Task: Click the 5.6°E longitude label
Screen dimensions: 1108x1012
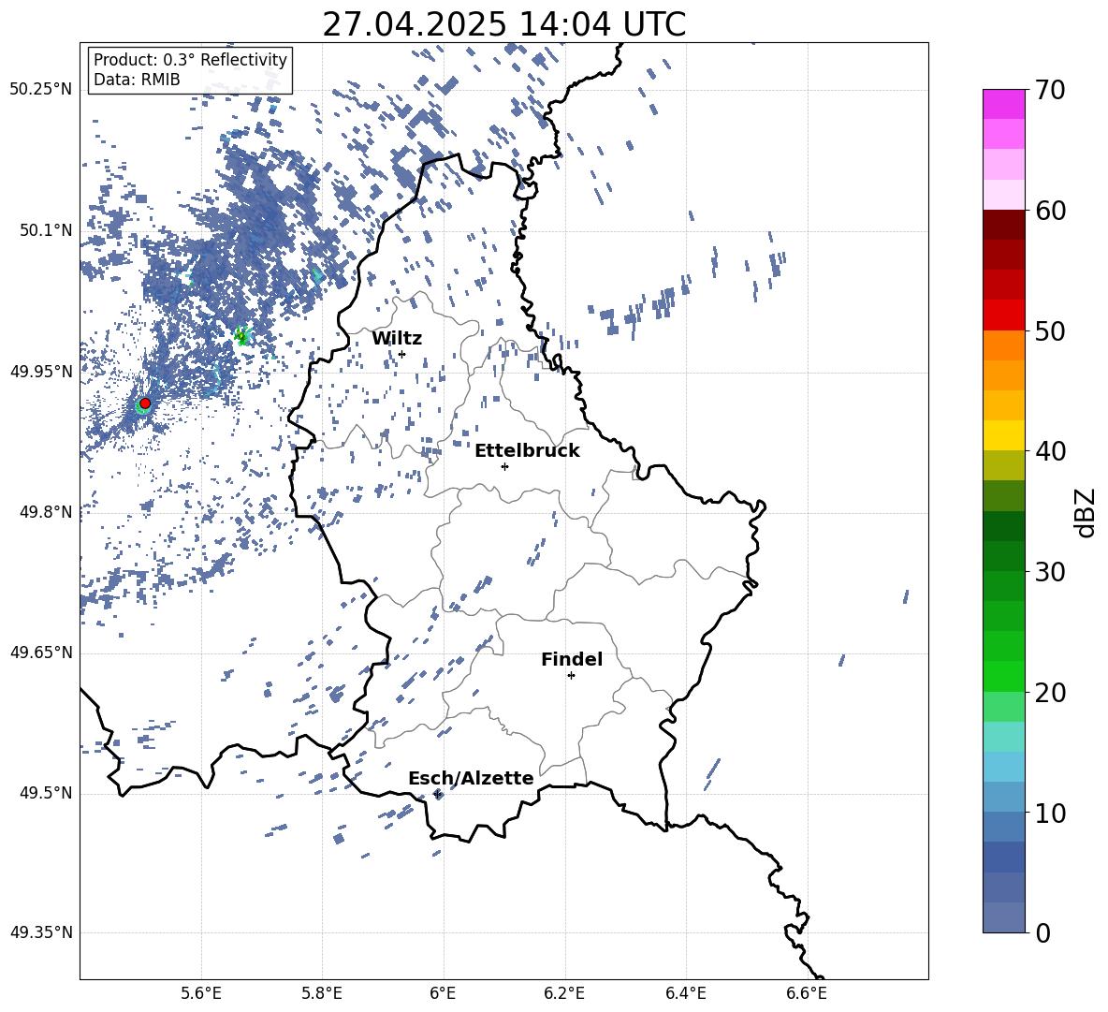Action: pyautogui.click(x=201, y=993)
